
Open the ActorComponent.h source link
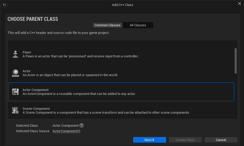66,131
